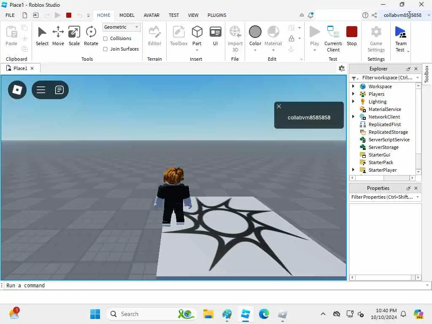Open the Roblox logo menu in viewport
Screen dimensions: 432x324
(x=17, y=90)
